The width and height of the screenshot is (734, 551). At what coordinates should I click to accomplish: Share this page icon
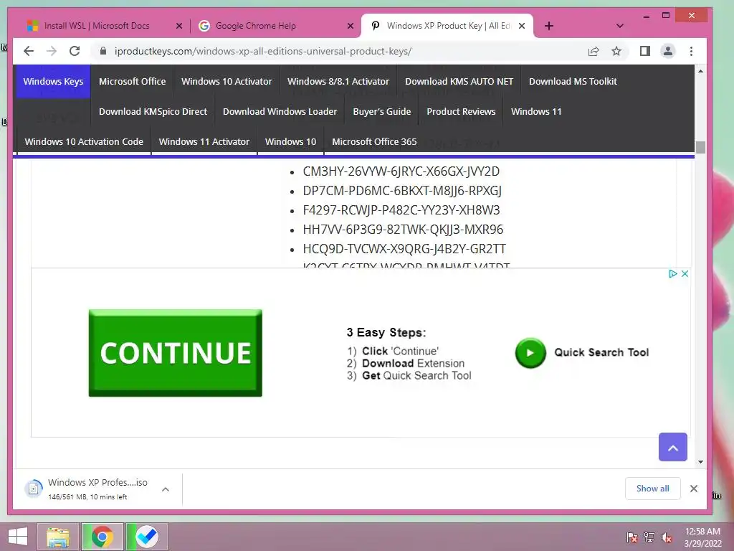pyautogui.click(x=594, y=51)
